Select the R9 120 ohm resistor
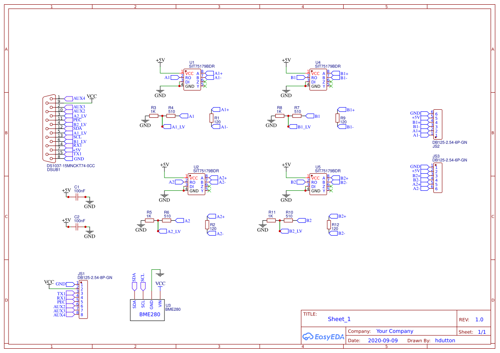The width and height of the screenshot is (500, 353). pos(337,118)
